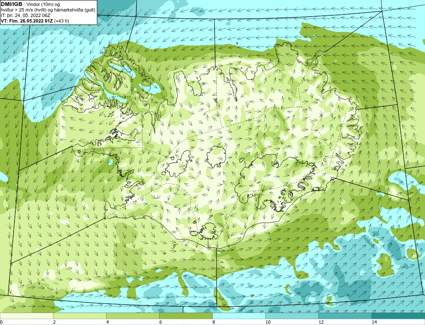Viewport: 425px width, 325px height.
Task: Click the initial time line 'IT: þri. 24. 05. 2022 06Z'
Action: [25, 15]
